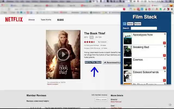Click the Netflix icon on Breaking Bad row
174x109 pixels.
coord(164,55)
